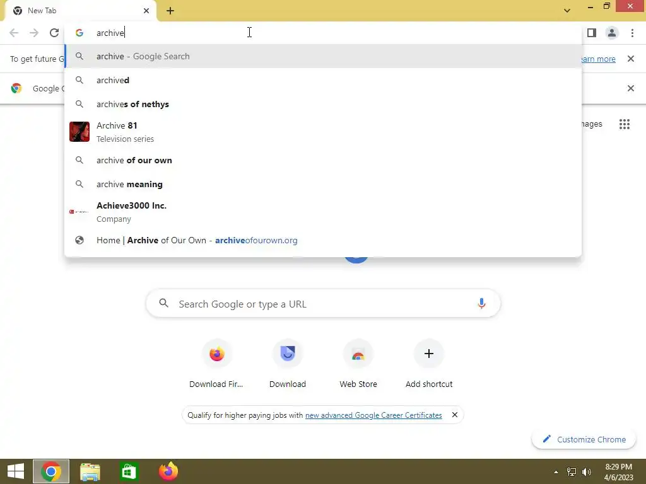
Task: Click the magnifier icon in search box
Action: [163, 303]
